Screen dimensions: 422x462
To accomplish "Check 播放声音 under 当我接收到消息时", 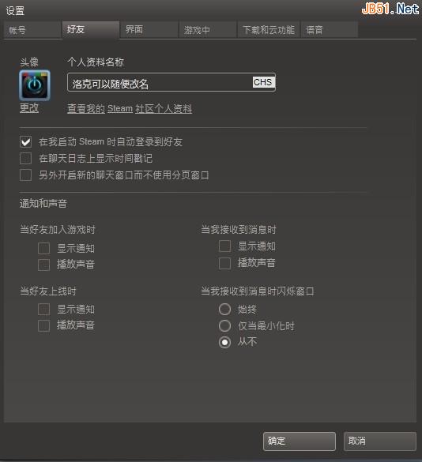I will pyautogui.click(x=224, y=263).
